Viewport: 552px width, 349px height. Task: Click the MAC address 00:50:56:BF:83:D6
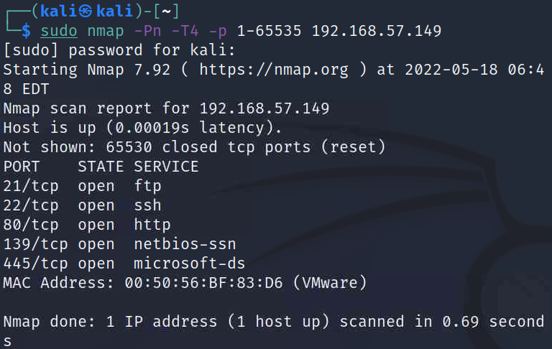[203, 283]
